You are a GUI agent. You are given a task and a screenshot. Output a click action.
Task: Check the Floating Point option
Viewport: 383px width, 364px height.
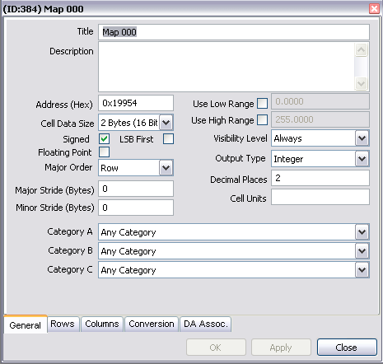[x=104, y=152]
